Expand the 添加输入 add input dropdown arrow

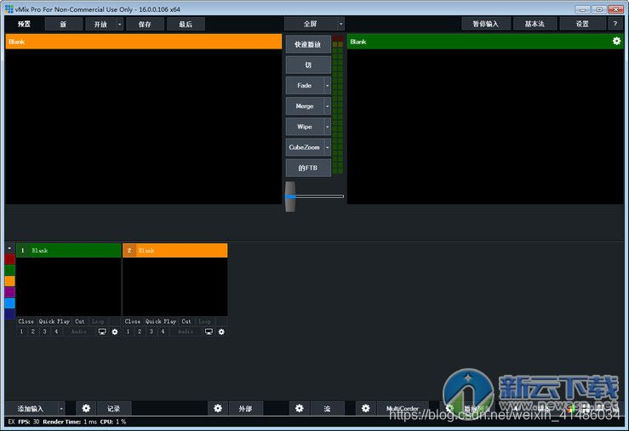click(x=61, y=409)
